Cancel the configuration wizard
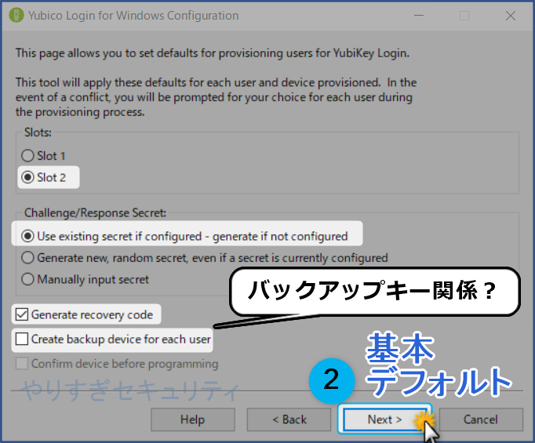The image size is (535, 443). [x=481, y=419]
